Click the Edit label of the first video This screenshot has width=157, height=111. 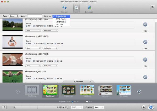[145, 31]
